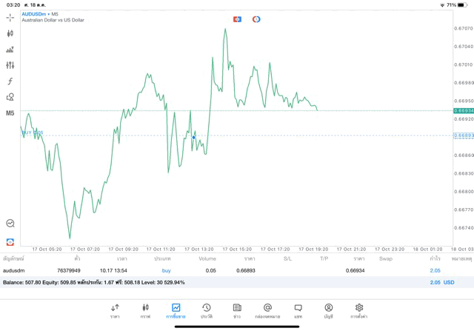Screen dimensions: 474x331
Task: Open the ข่าว news tab
Action: coord(237,311)
